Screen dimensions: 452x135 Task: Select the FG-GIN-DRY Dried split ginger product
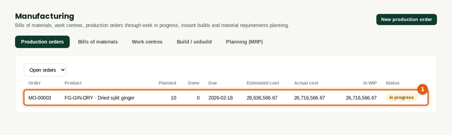[x=99, y=98]
